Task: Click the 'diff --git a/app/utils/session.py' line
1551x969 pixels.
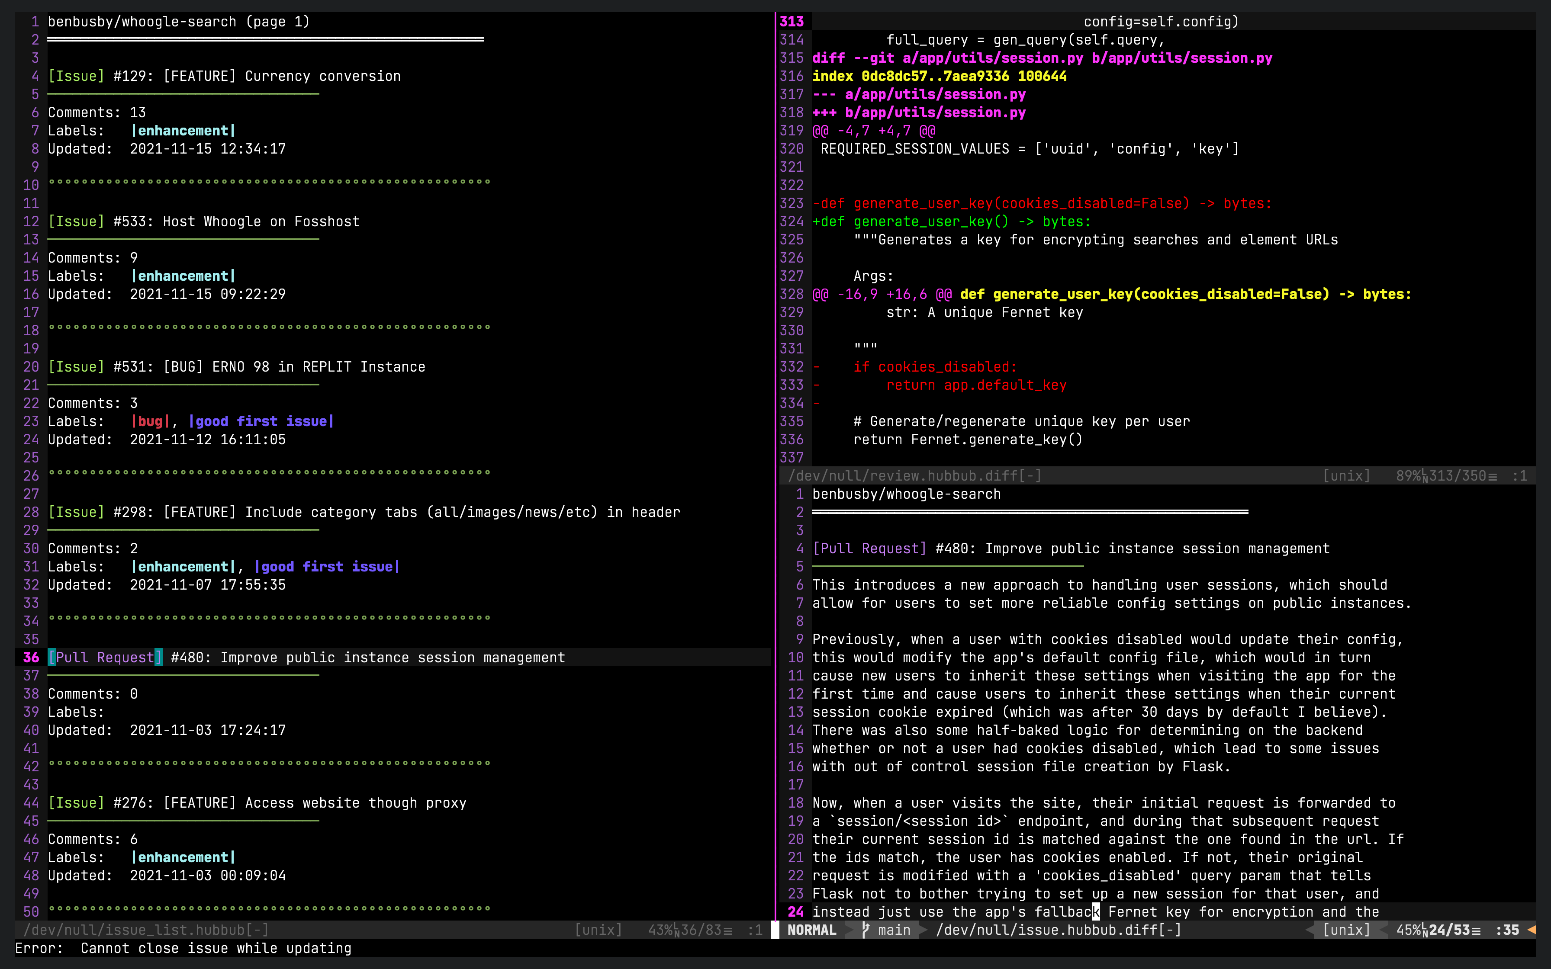Action: tap(1042, 58)
